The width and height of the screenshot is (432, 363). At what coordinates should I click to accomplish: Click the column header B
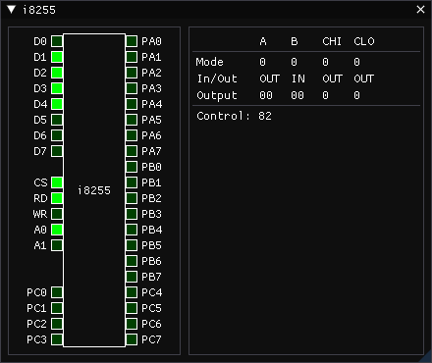(x=295, y=41)
